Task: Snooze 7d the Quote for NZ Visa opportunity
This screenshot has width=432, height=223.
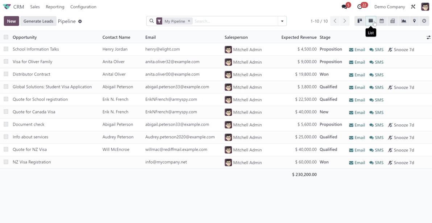Action: [401, 150]
